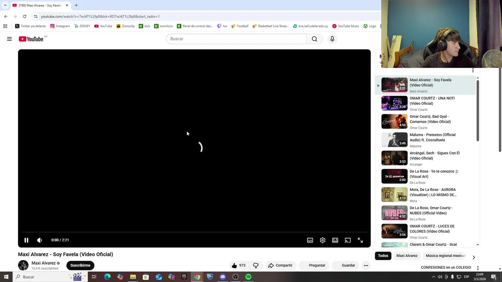Viewport: 502px width, 282px height.
Task: Open the YouTube Music bookmark
Action: click(346, 26)
